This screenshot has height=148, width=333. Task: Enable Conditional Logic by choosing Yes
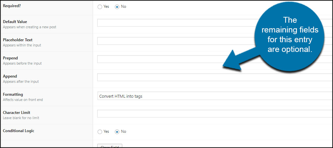pos(100,132)
